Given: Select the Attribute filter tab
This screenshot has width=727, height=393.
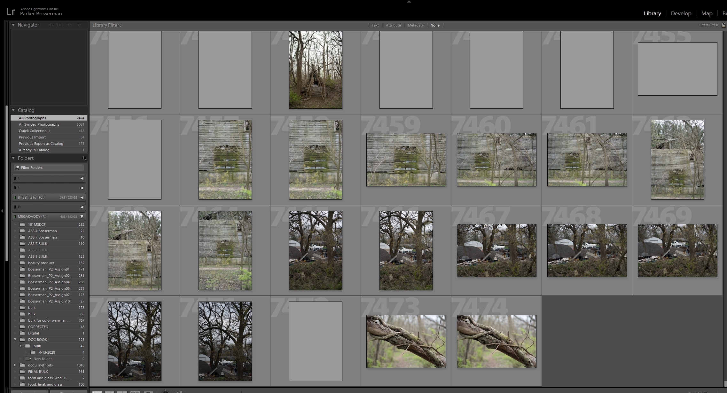Looking at the screenshot, I should [x=393, y=25].
